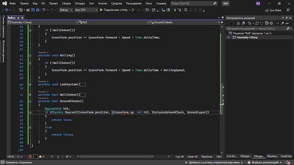294x165 pixels.
Task: Click the search magnifier in title bar
Action: 215,3
